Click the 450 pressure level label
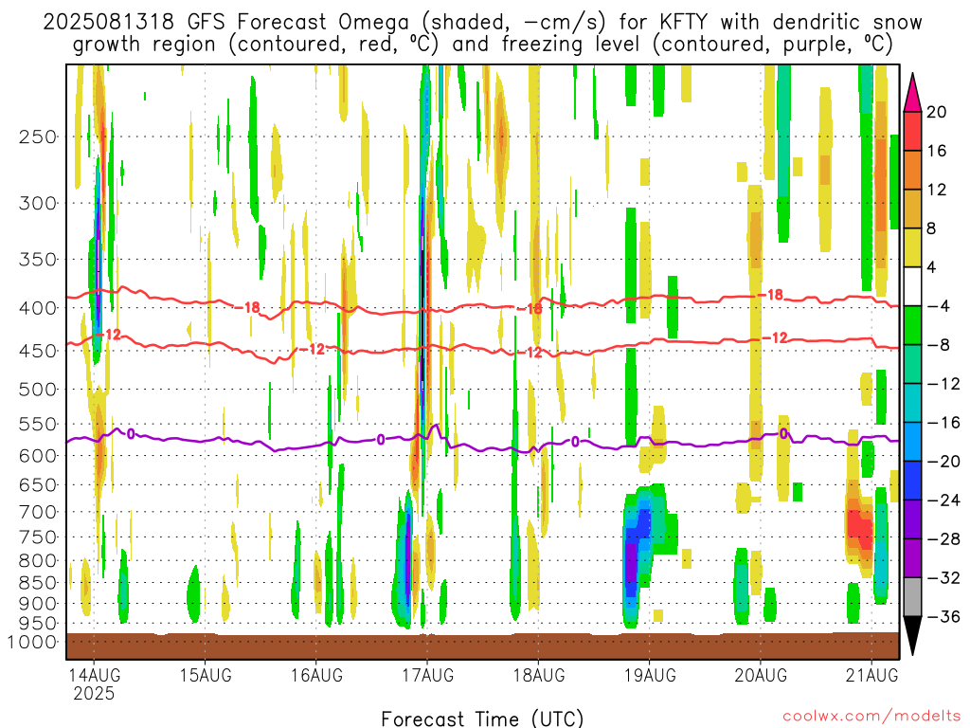The height and width of the screenshot is (728, 970). point(38,351)
